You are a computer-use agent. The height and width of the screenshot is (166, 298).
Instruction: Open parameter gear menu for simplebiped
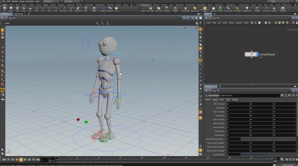282,95
